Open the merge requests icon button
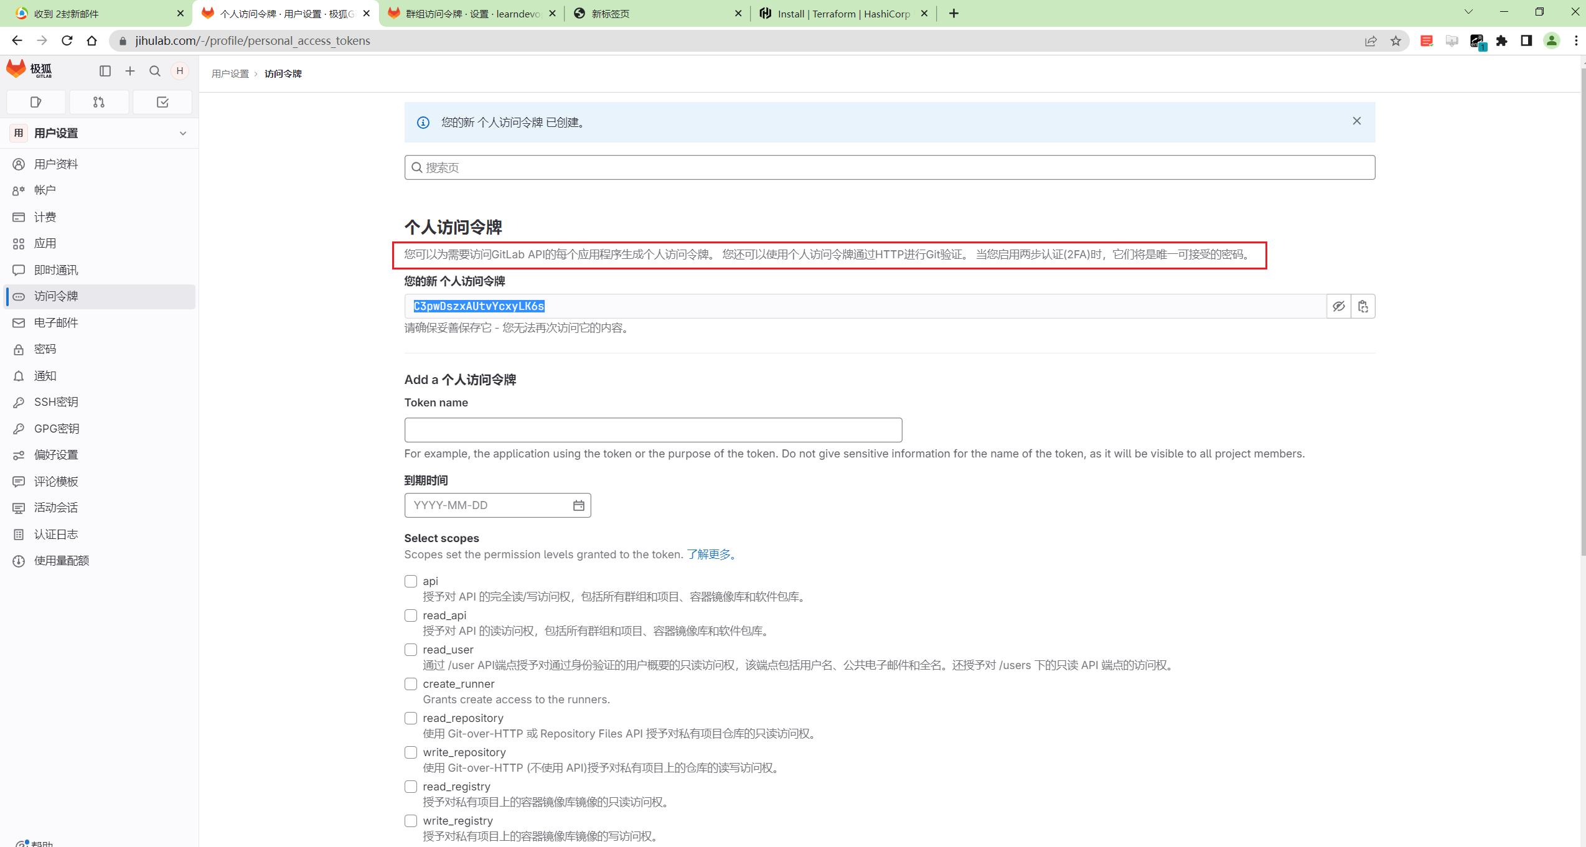 (99, 102)
